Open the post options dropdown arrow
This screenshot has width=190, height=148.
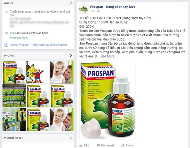pos(184,6)
